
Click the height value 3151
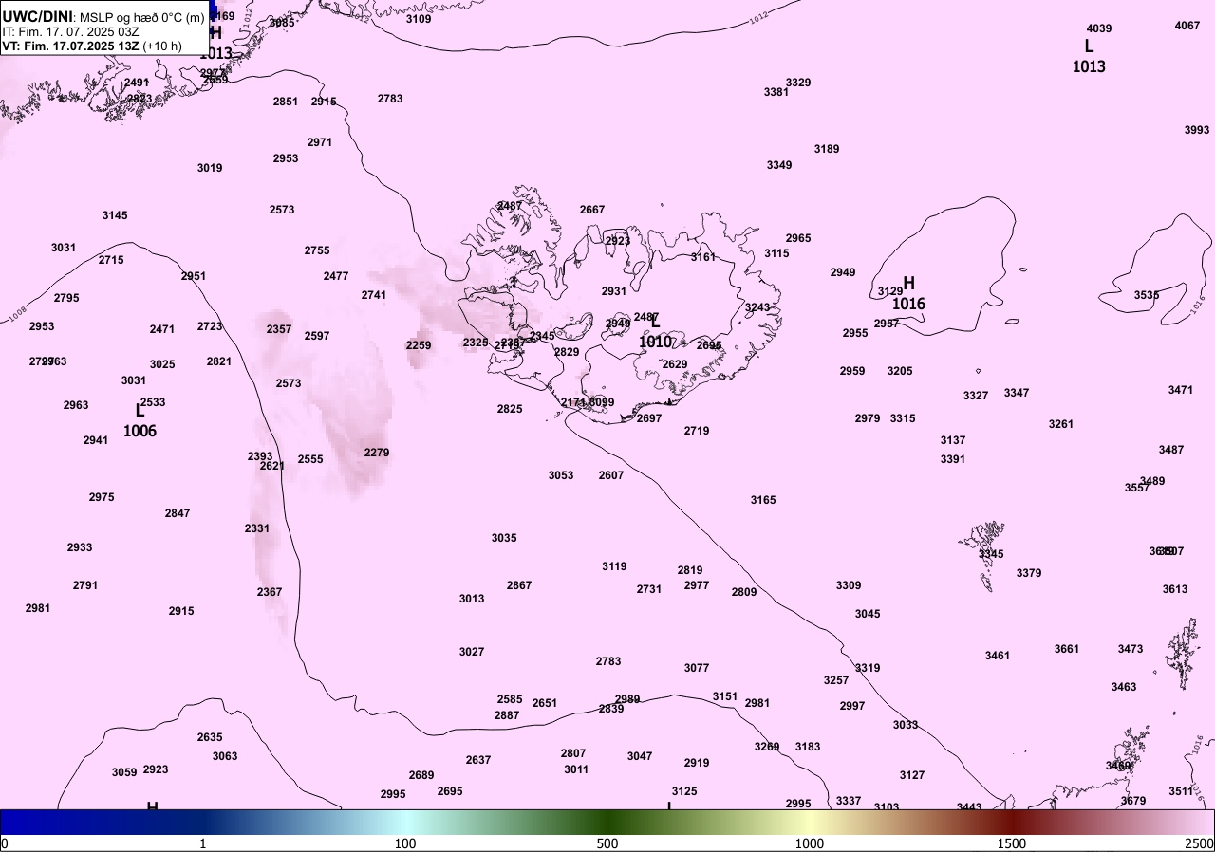[x=725, y=696]
